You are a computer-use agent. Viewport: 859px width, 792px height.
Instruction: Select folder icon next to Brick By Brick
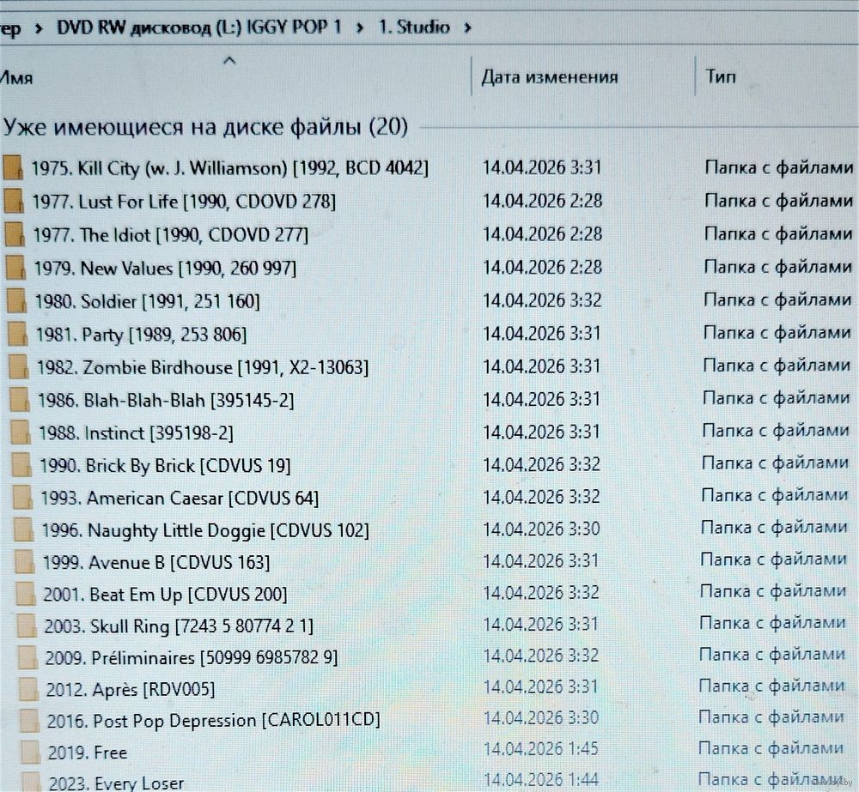pyautogui.click(x=23, y=466)
